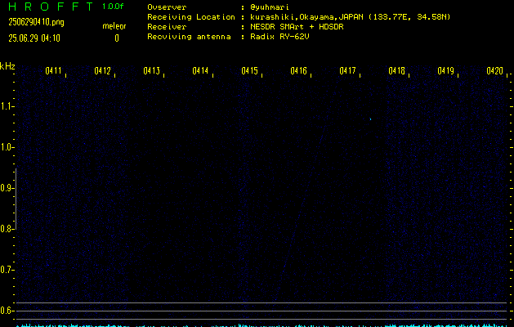Screen dimensions: 514x327
Task: Click the Receiver label
Action: [x=167, y=27]
